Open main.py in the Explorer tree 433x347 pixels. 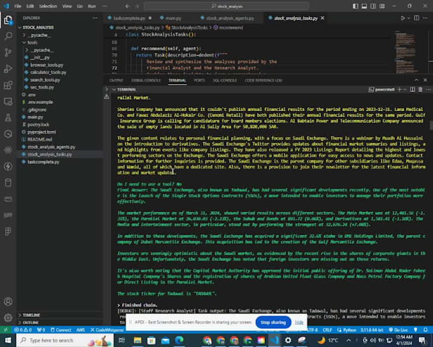[35, 117]
